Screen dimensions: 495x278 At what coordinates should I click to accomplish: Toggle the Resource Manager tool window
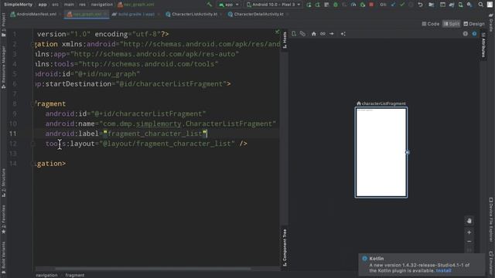[x=3, y=67]
